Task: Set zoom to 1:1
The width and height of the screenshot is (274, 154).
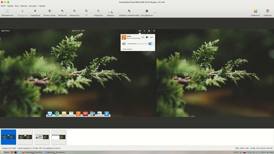Action: click(x=86, y=13)
